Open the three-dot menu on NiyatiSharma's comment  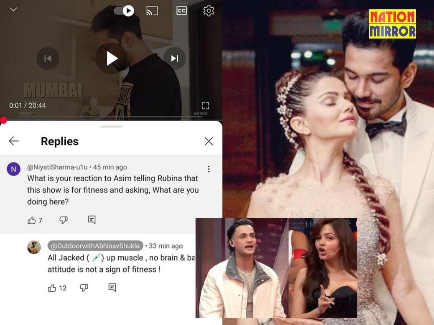209,168
